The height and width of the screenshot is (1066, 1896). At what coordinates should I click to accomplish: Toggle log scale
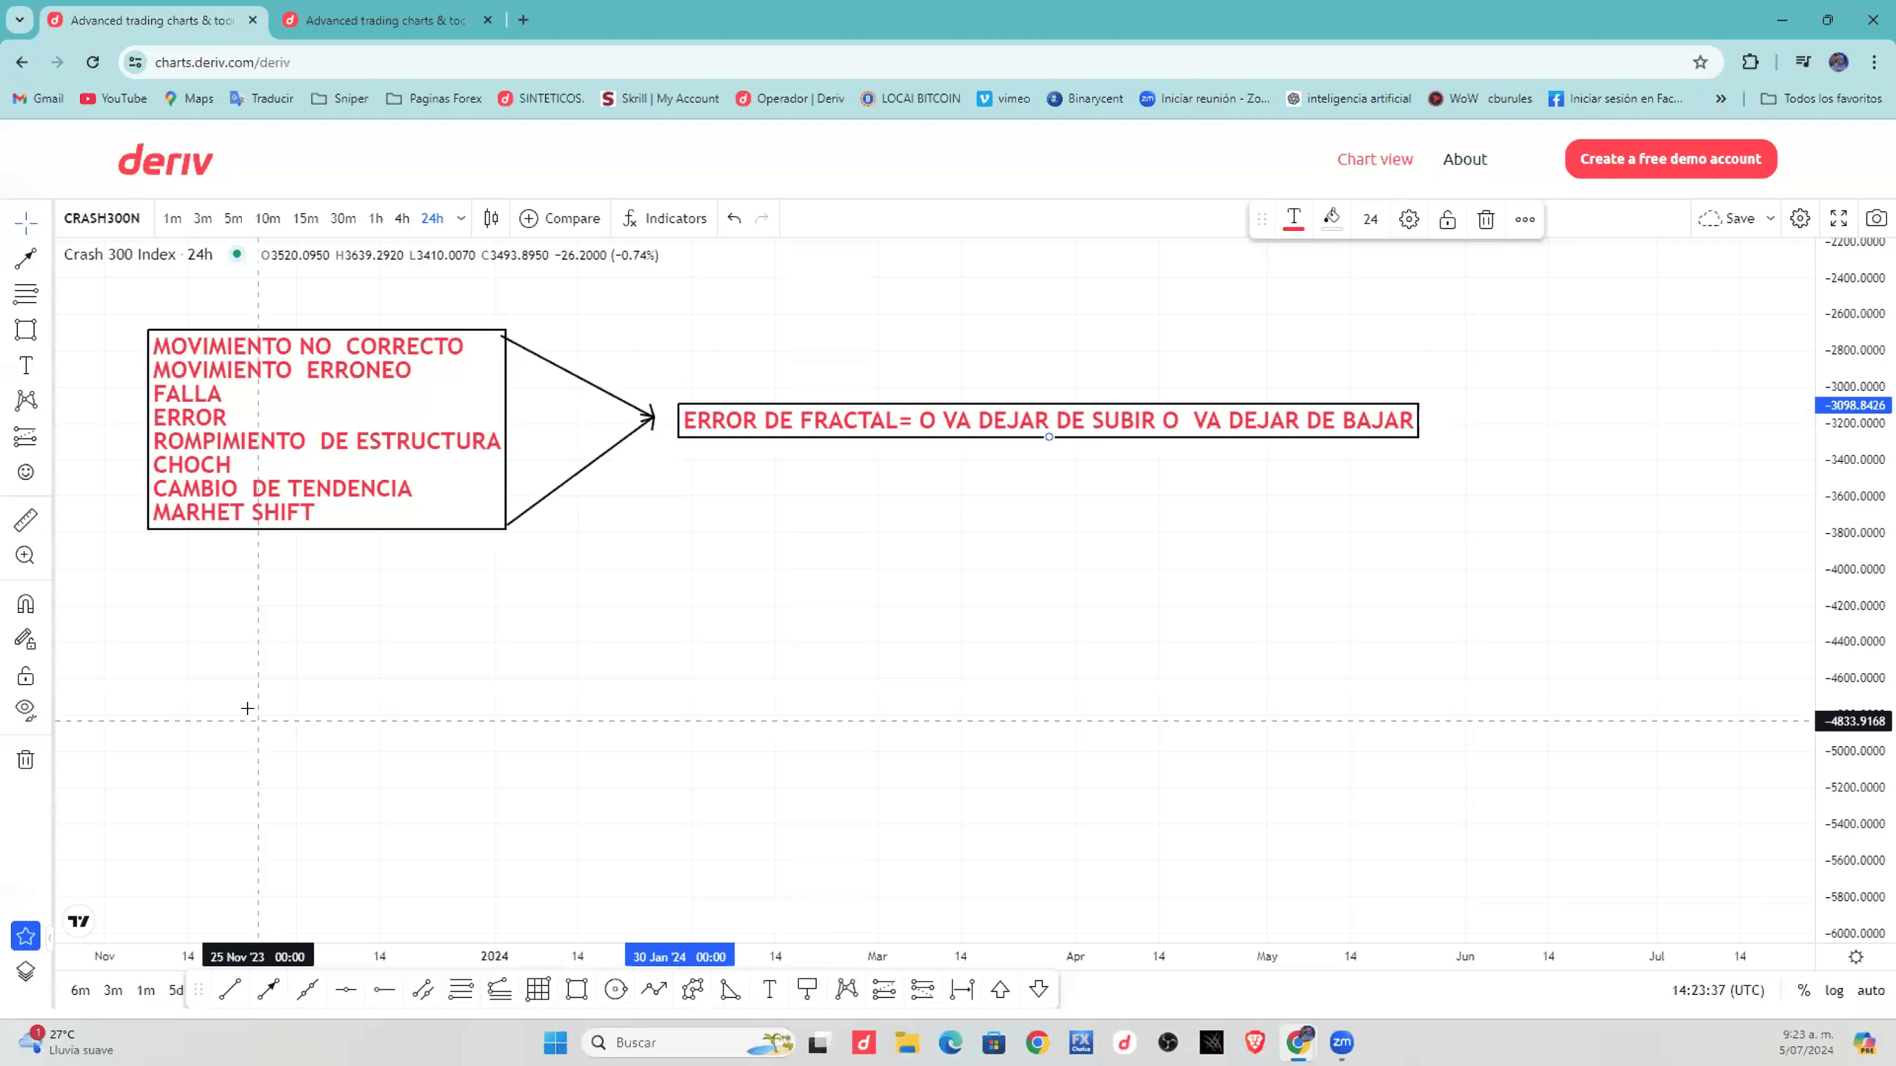1834,990
